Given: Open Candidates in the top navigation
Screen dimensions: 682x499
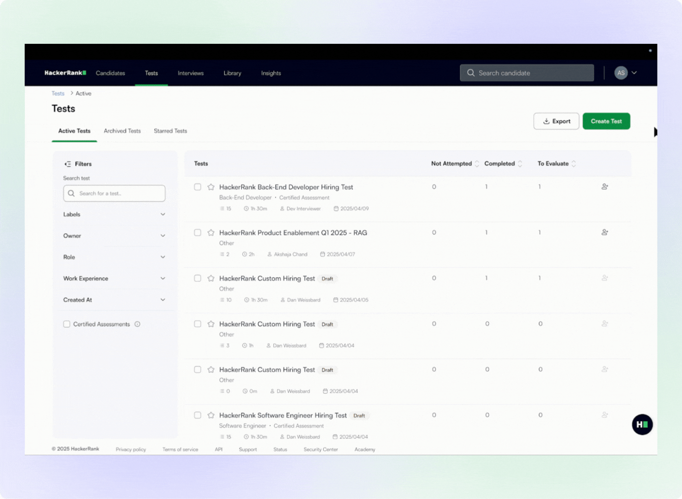Looking at the screenshot, I should coord(110,73).
